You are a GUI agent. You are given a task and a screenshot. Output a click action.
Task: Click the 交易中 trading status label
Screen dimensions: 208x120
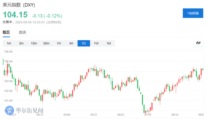click(x=7, y=22)
